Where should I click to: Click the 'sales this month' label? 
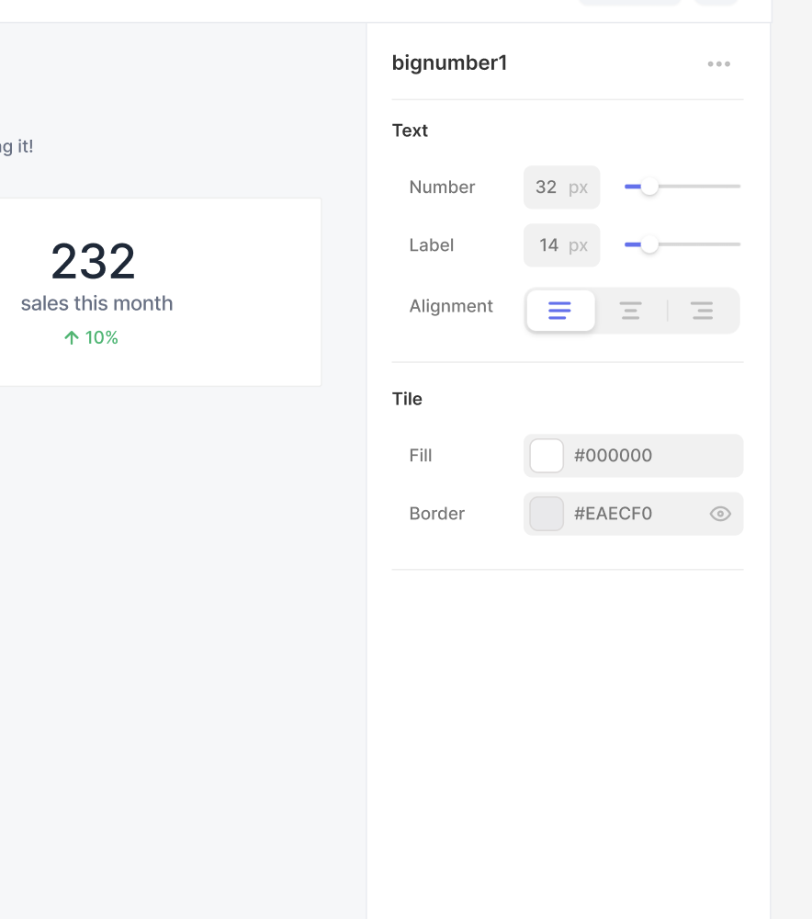click(x=96, y=303)
